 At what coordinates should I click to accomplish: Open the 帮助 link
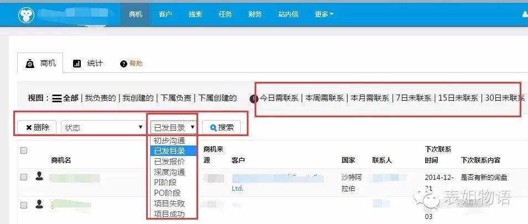tap(136, 64)
